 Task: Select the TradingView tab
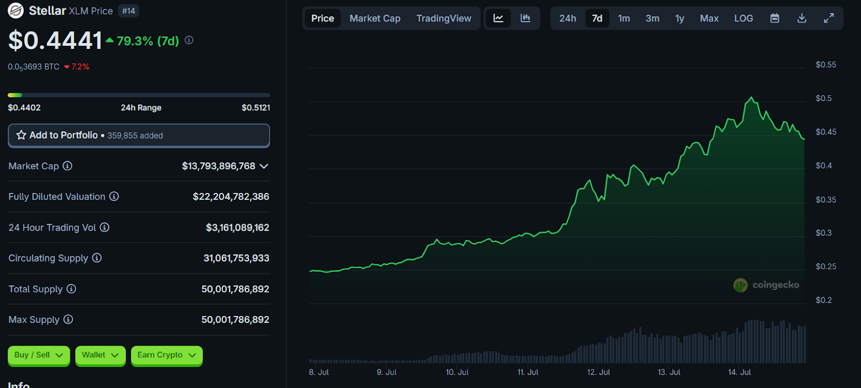(x=444, y=18)
